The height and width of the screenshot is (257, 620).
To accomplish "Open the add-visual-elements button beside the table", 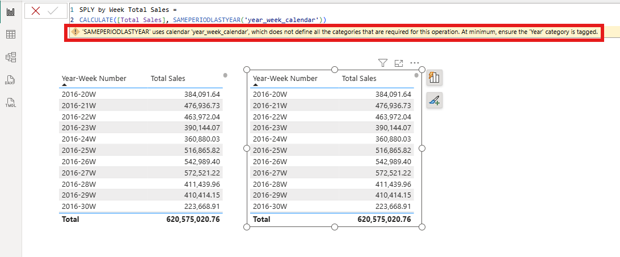I will tap(434, 78).
